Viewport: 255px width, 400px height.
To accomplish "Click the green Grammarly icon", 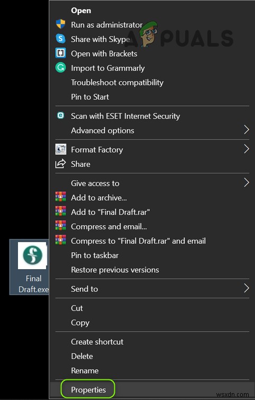I will click(61, 68).
